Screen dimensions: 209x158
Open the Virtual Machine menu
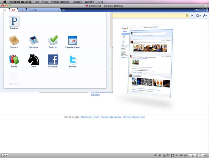coord(60,2)
